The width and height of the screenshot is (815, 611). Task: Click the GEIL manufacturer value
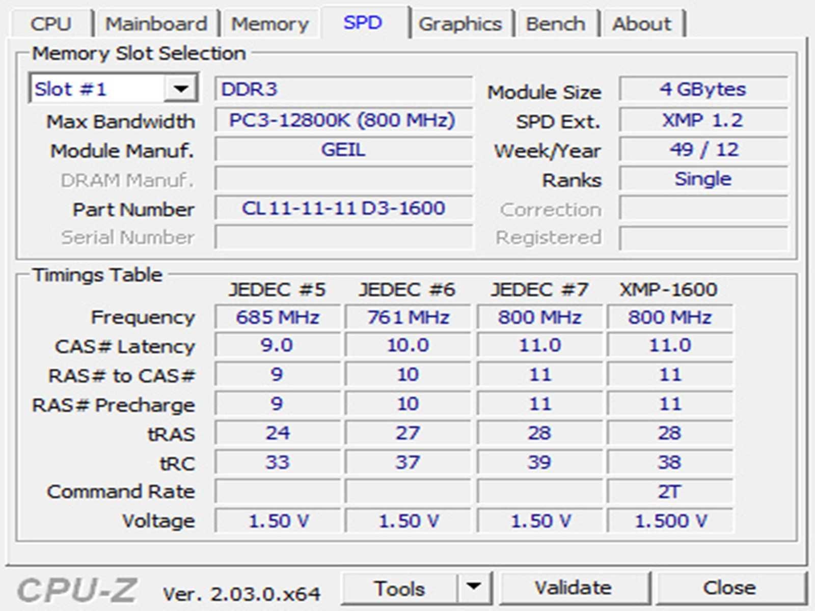click(344, 150)
